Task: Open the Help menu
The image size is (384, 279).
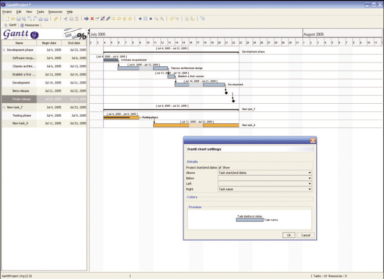Action: (70, 12)
